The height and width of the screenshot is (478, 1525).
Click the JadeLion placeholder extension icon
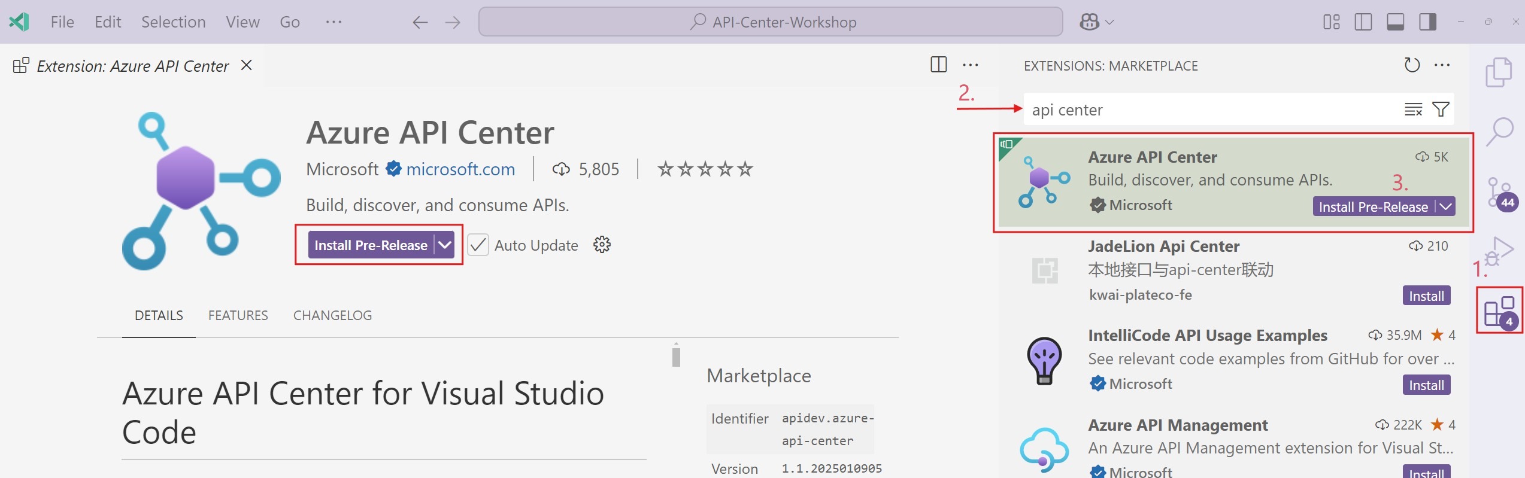tap(1045, 270)
